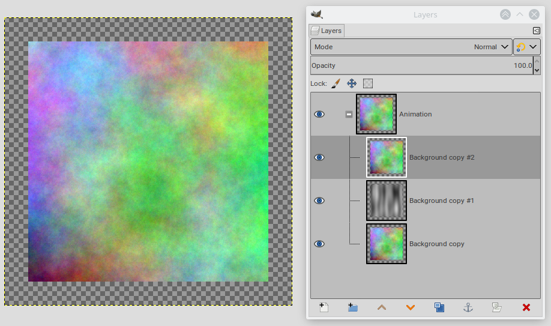Select the Background copy layer thumbnail
Image resolution: width=551 pixels, height=326 pixels.
click(387, 244)
